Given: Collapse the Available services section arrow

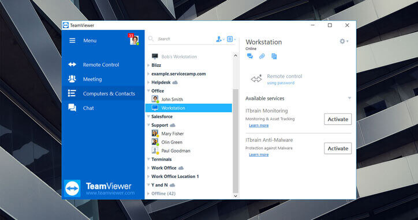Looking at the screenshot, I should coord(349,98).
